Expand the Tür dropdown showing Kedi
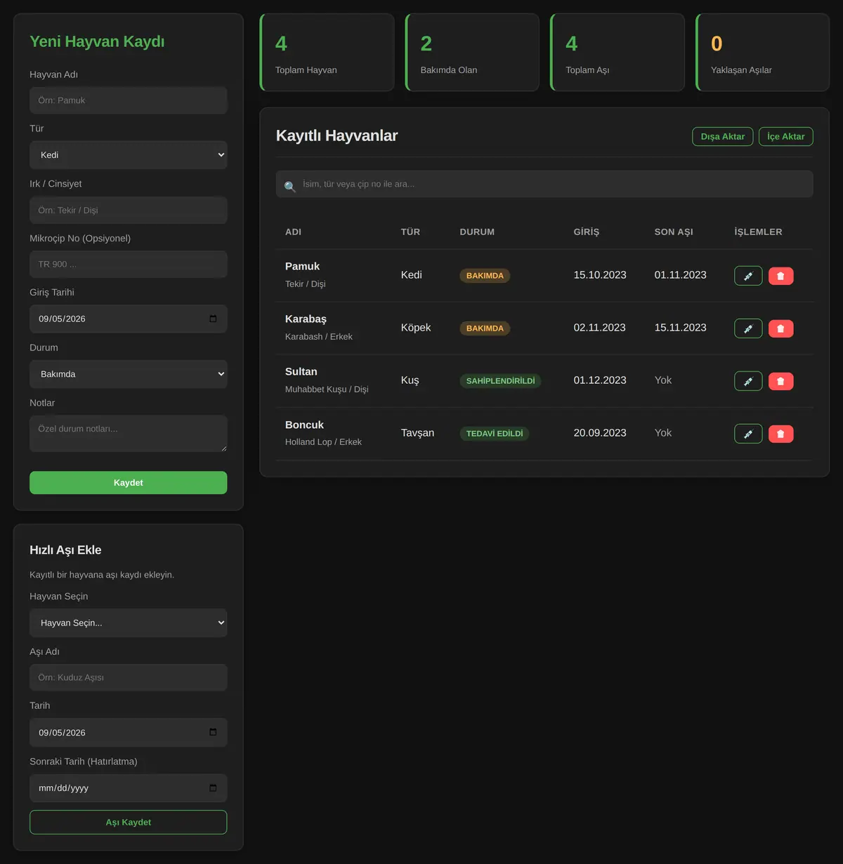 point(129,155)
